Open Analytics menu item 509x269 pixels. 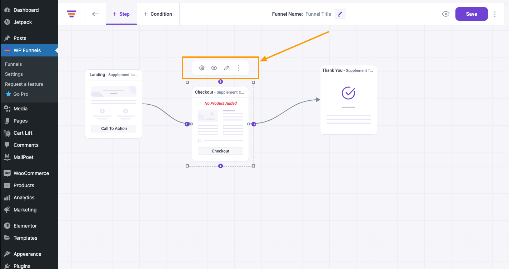tap(29, 198)
